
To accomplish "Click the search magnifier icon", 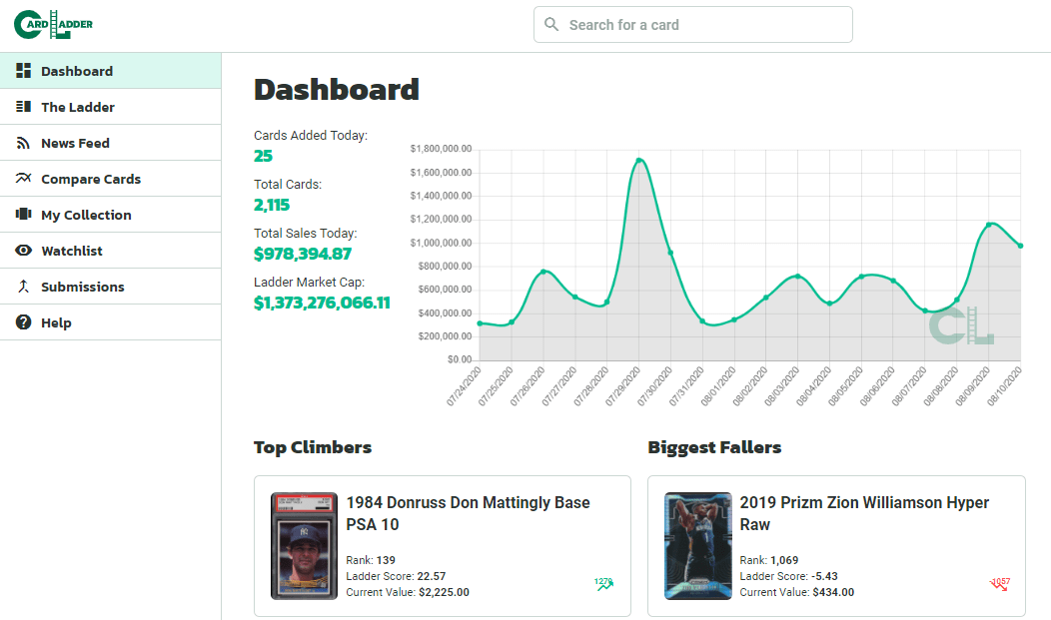I will [551, 24].
